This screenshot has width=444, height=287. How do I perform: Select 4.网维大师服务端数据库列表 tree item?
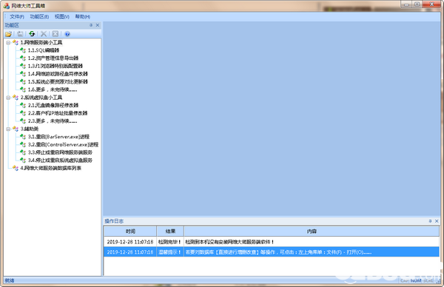pyautogui.click(x=50, y=168)
